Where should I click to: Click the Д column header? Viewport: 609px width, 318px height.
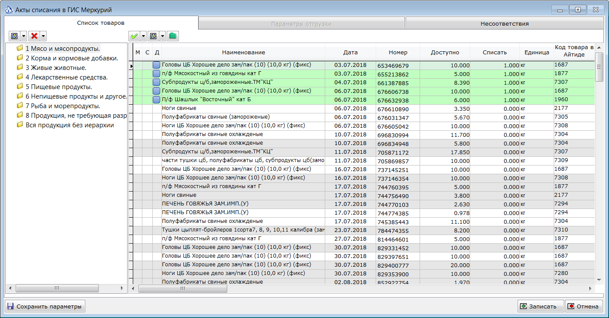157,52
